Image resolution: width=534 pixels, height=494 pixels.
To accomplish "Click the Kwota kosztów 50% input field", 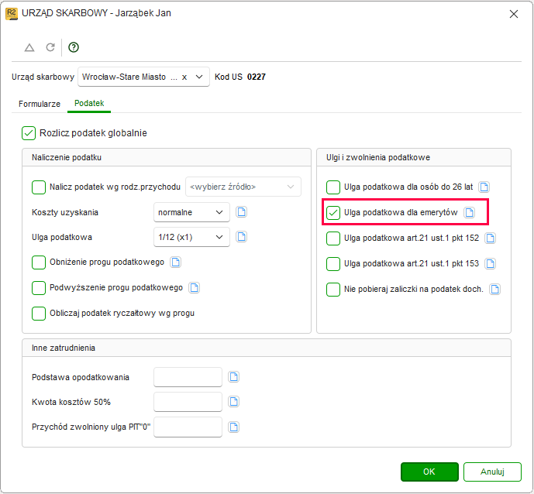I will 188,402.
